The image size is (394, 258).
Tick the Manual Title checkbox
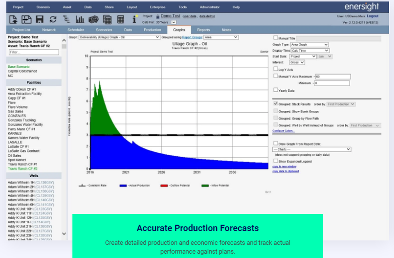click(x=276, y=38)
